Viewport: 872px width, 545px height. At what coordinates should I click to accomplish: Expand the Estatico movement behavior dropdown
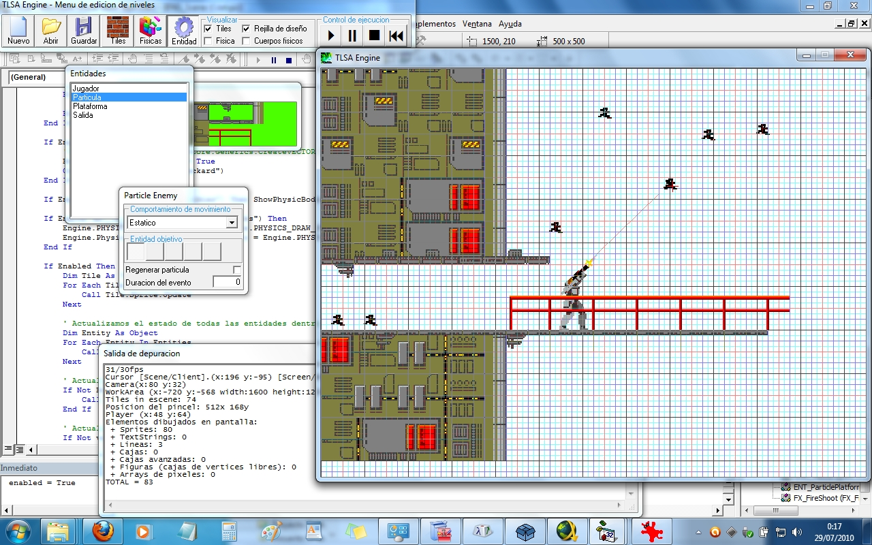pos(232,223)
